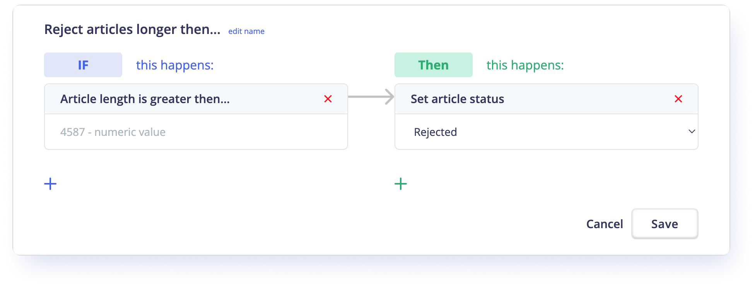The width and height of the screenshot is (755, 288).
Task: Cancel the rule editing dialog
Action: click(604, 224)
